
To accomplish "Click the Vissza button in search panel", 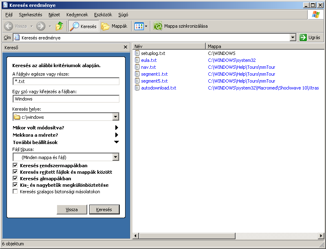I will (72, 210).
